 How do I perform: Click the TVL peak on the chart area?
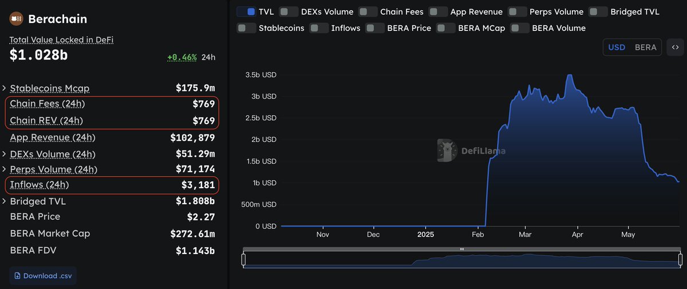pyautogui.click(x=568, y=75)
